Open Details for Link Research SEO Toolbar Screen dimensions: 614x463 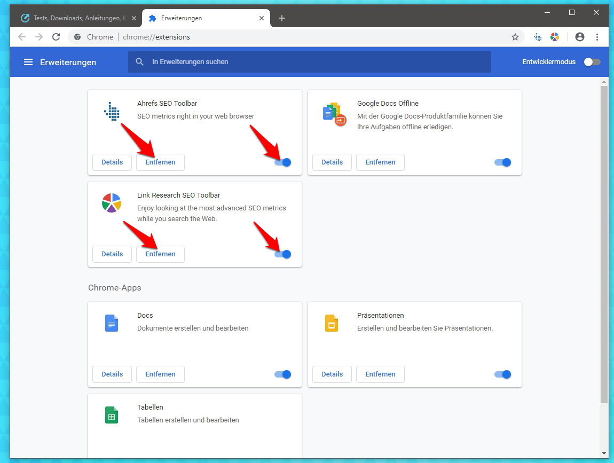(112, 254)
